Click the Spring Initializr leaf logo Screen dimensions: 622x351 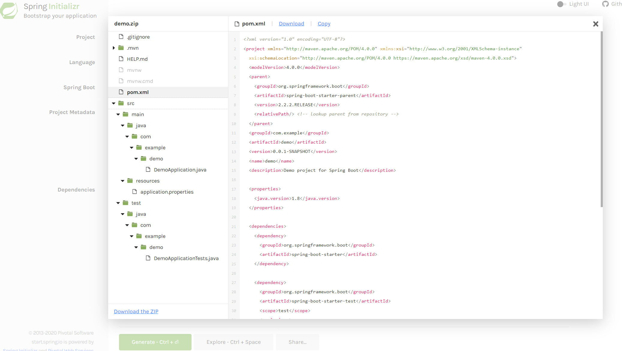(x=9, y=10)
